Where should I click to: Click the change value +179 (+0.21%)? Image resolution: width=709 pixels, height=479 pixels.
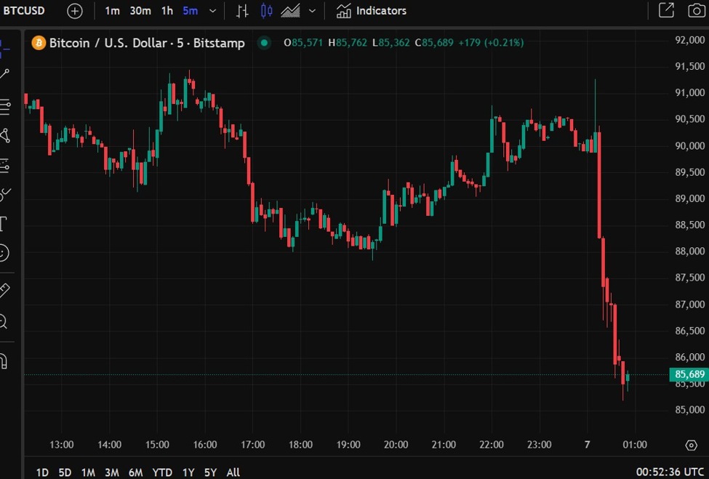[491, 43]
